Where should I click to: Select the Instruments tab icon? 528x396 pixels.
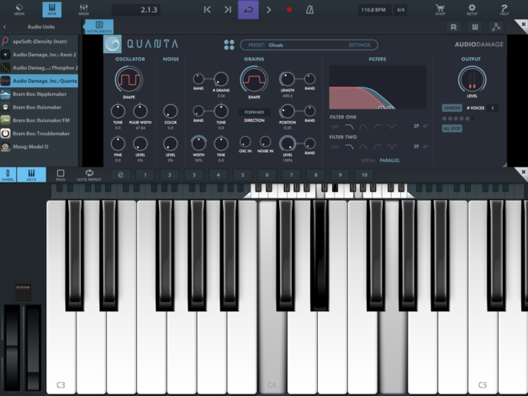click(x=99, y=27)
